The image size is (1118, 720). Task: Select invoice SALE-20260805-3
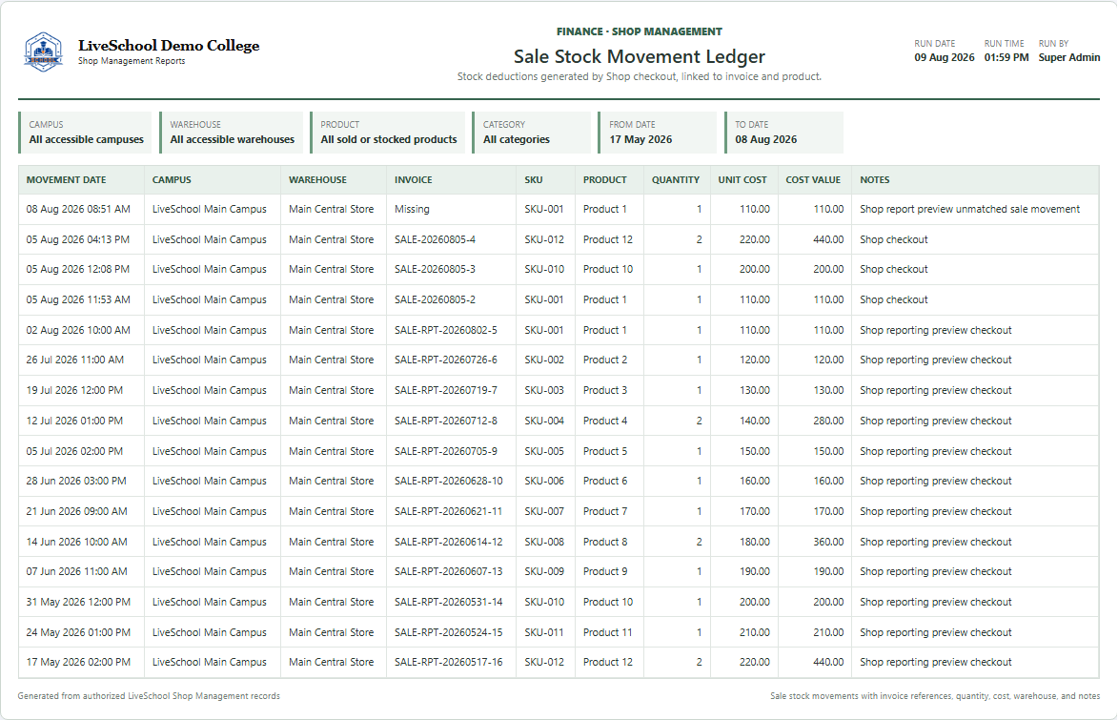point(435,269)
